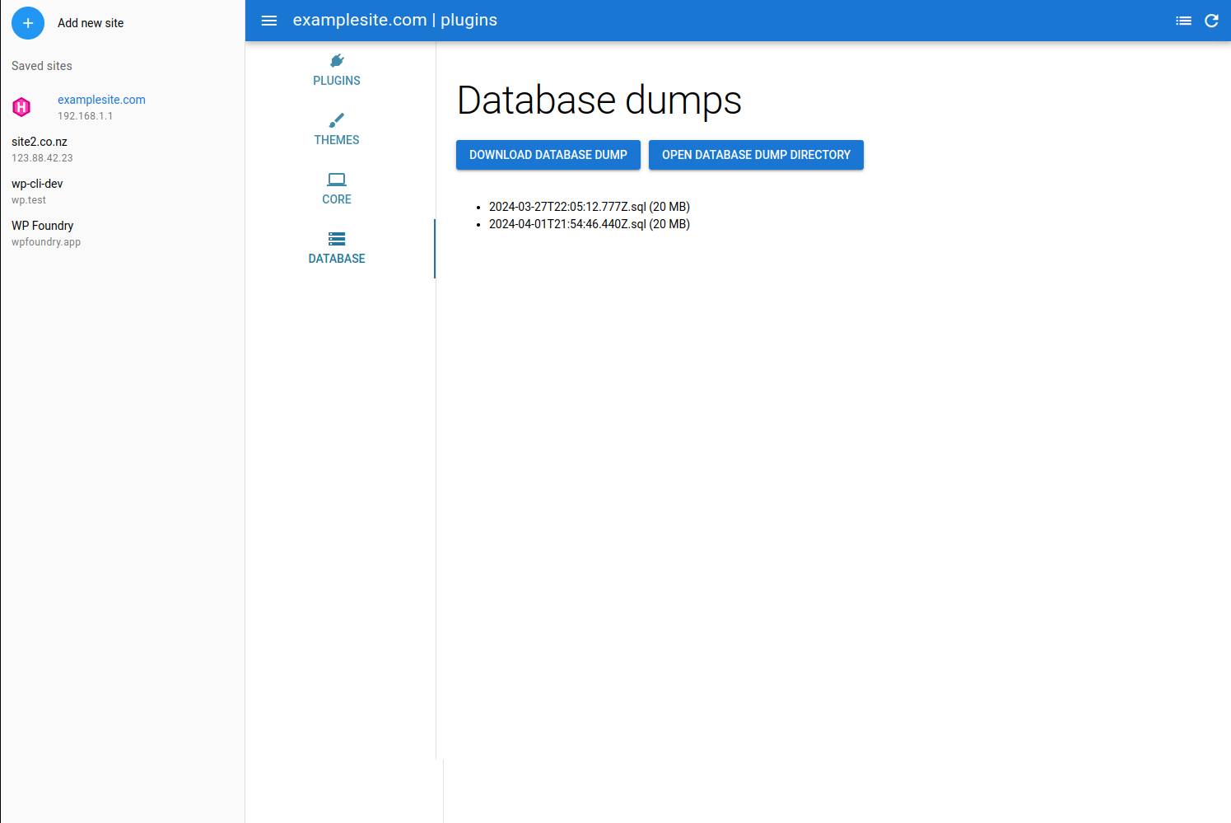Switch to the WP Foundry site
The image size is (1231, 823).
[43, 226]
